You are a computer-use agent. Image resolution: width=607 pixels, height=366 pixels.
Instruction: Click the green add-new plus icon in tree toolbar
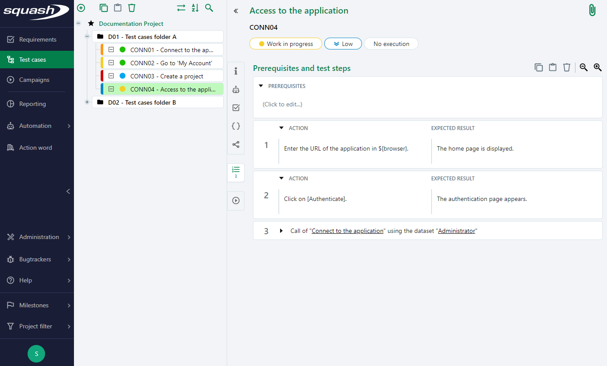click(x=81, y=8)
